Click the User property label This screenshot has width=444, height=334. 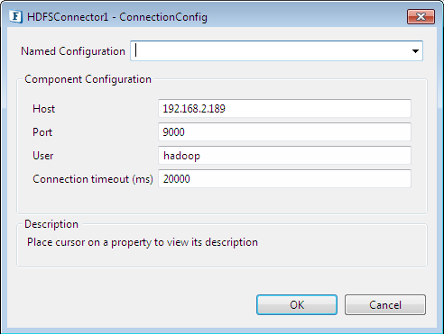(43, 156)
